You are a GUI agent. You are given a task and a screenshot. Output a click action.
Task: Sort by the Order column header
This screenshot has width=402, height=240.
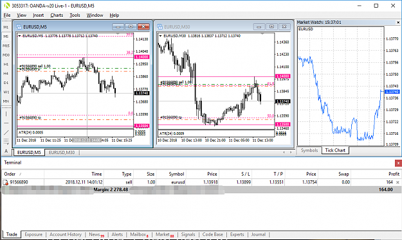coord(23,174)
